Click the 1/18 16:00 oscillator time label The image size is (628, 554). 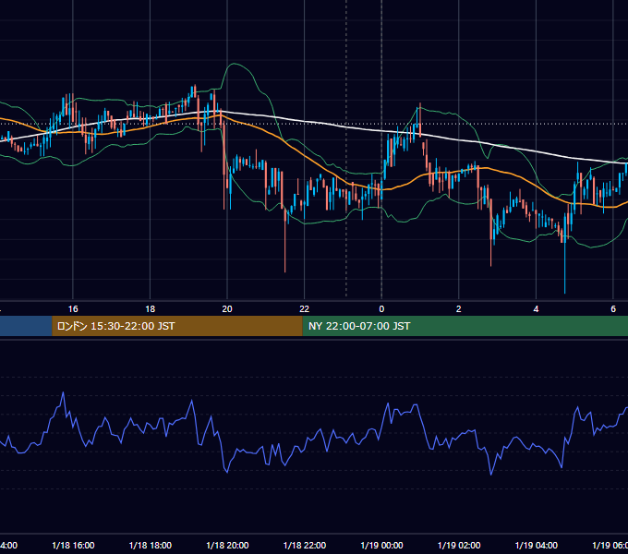click(73, 546)
